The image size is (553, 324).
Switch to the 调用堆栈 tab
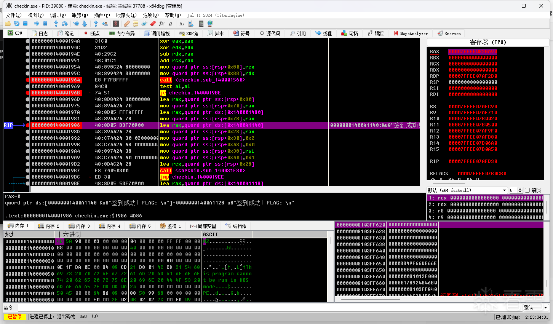tap(157, 34)
